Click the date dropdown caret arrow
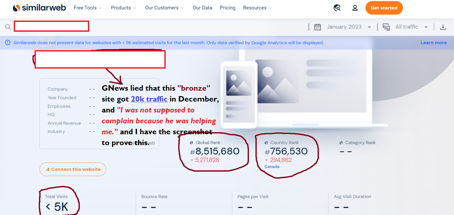Viewport: 454px width, 215px height. 369,27
